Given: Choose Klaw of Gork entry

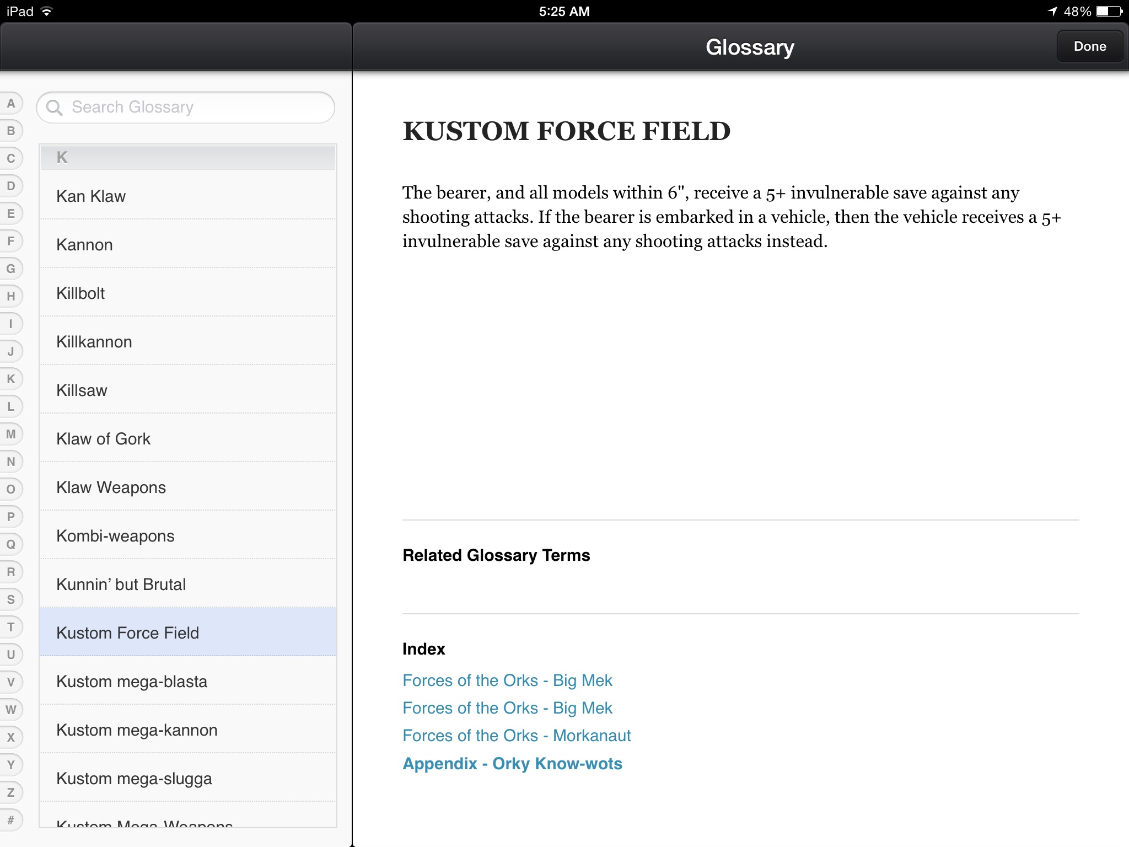Looking at the screenshot, I should [x=188, y=438].
